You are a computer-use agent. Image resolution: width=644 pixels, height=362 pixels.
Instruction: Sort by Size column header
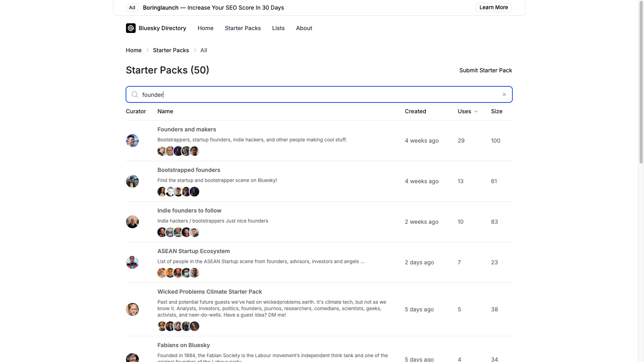tap(497, 111)
